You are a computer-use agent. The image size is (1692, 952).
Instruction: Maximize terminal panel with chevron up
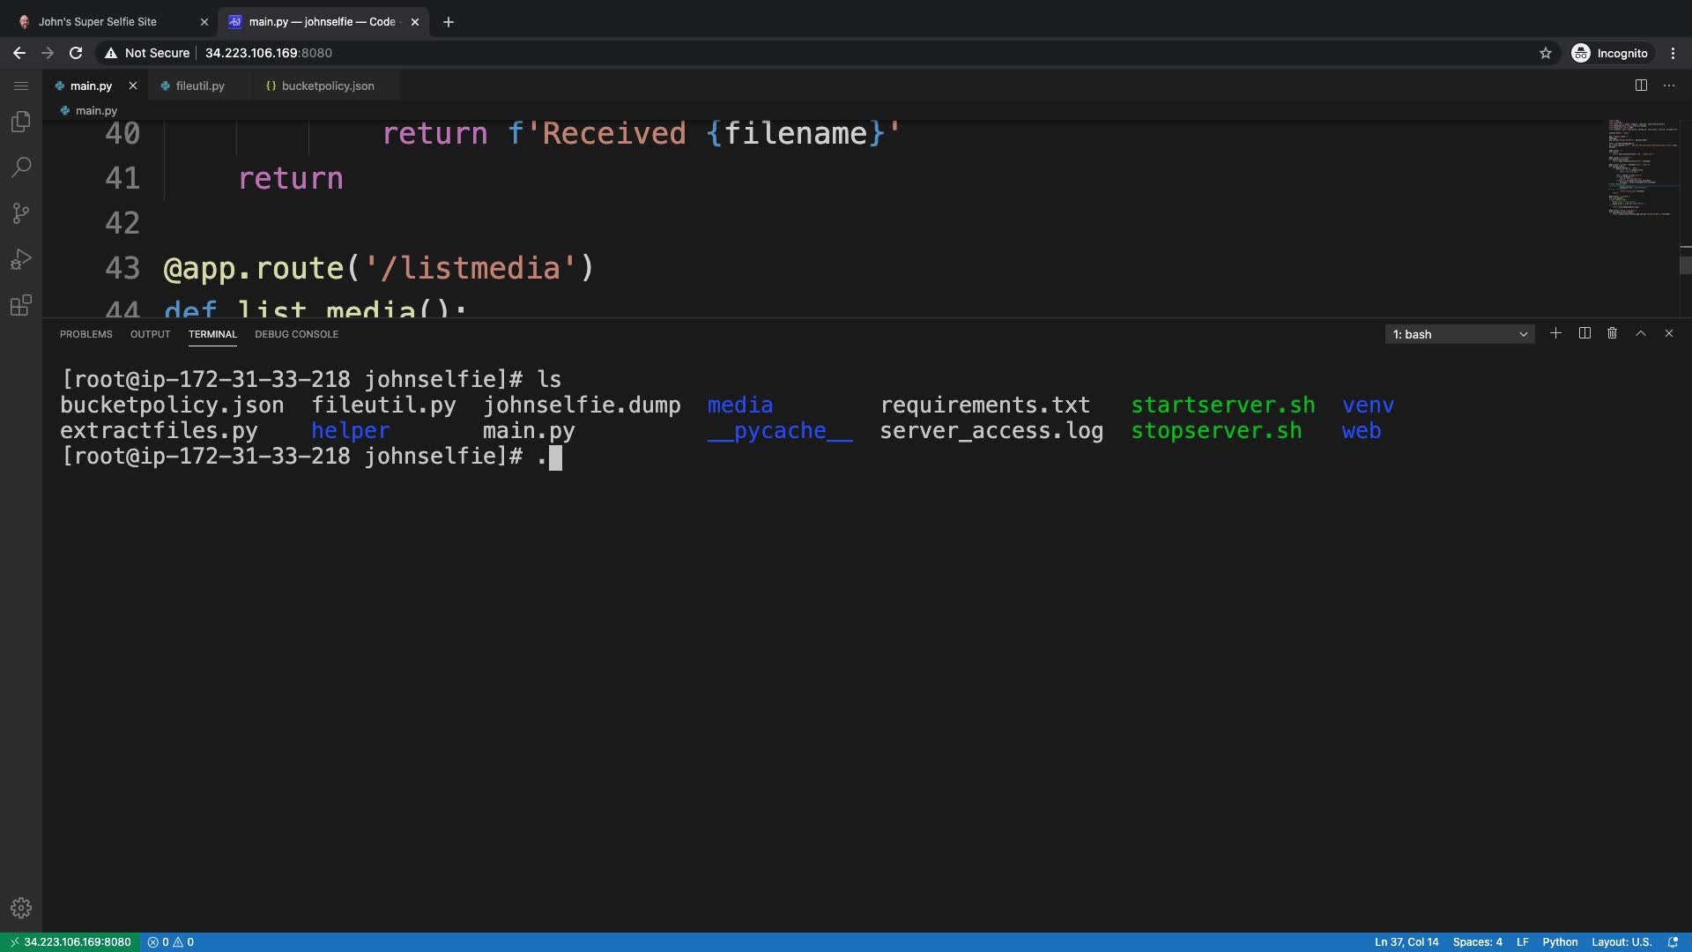[x=1640, y=333]
